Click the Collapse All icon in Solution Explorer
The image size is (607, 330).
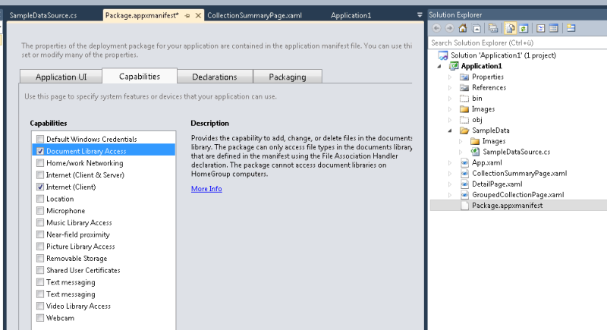492,28
